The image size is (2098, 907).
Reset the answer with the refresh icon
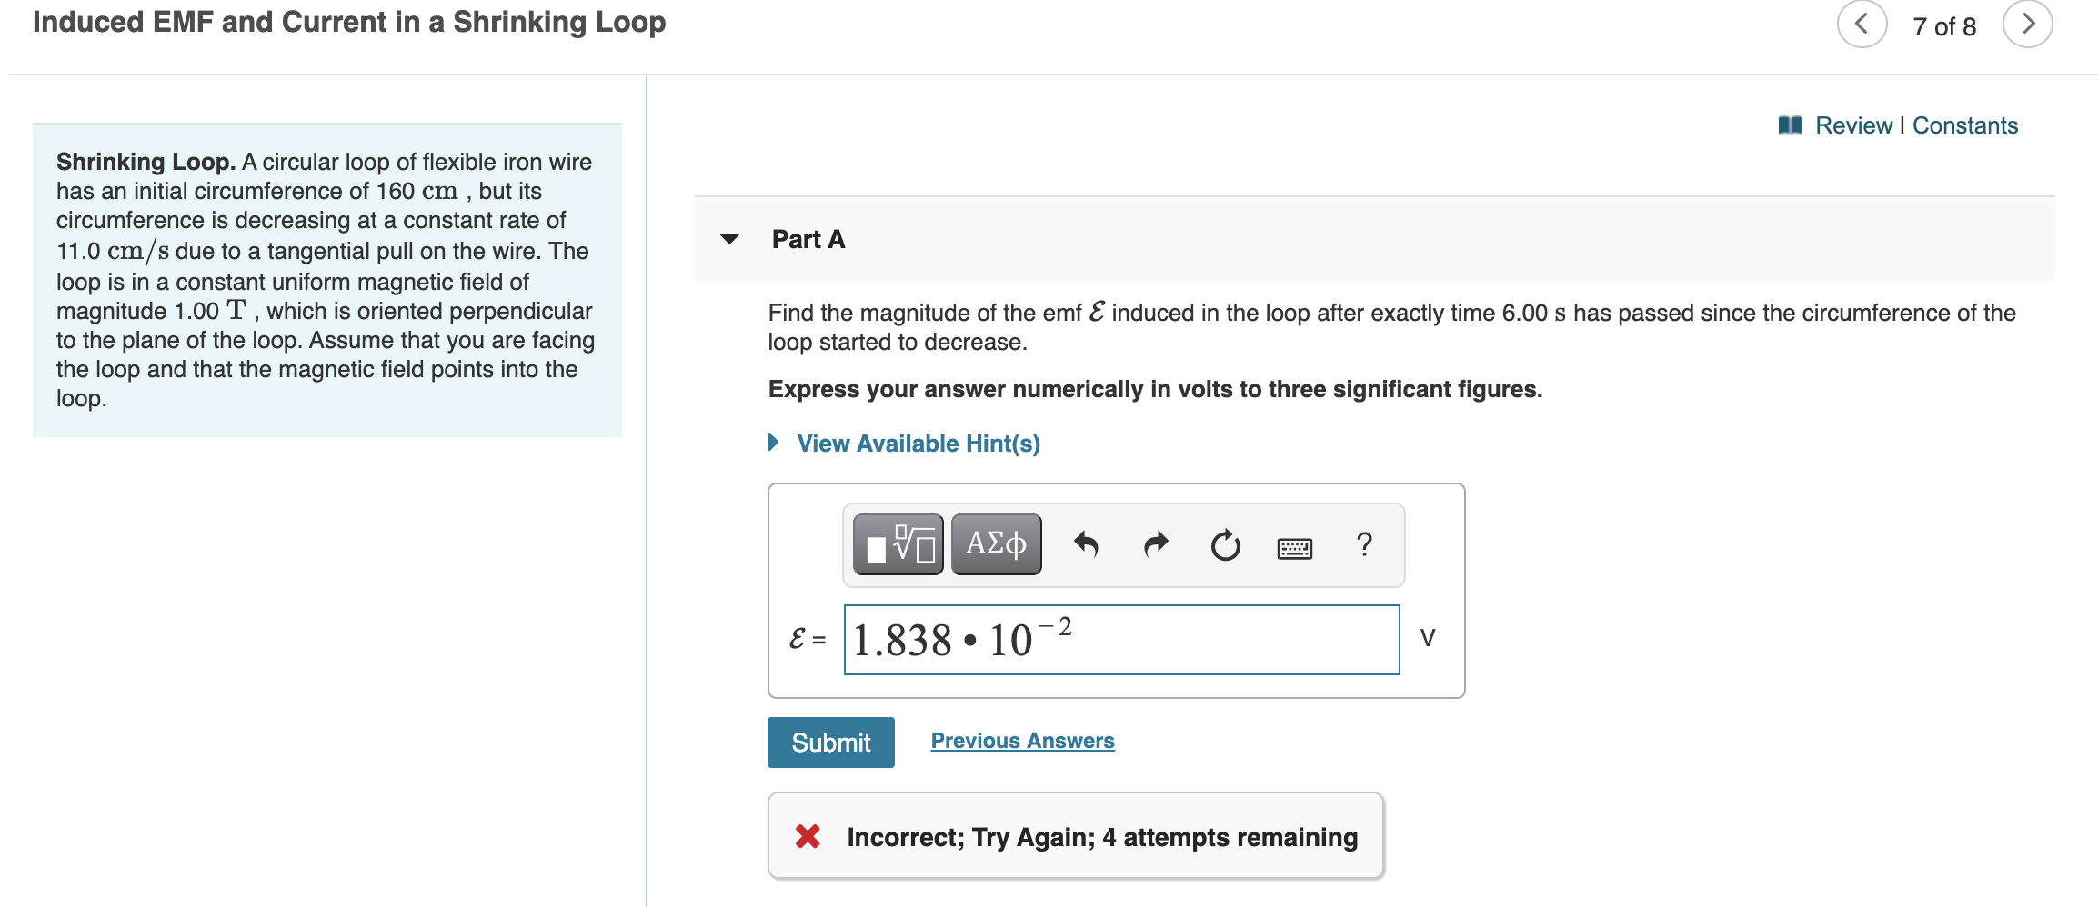click(x=1225, y=543)
